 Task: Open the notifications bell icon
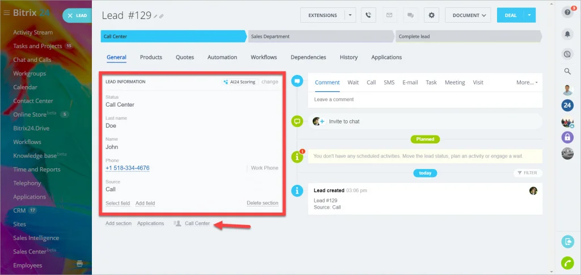(x=567, y=34)
